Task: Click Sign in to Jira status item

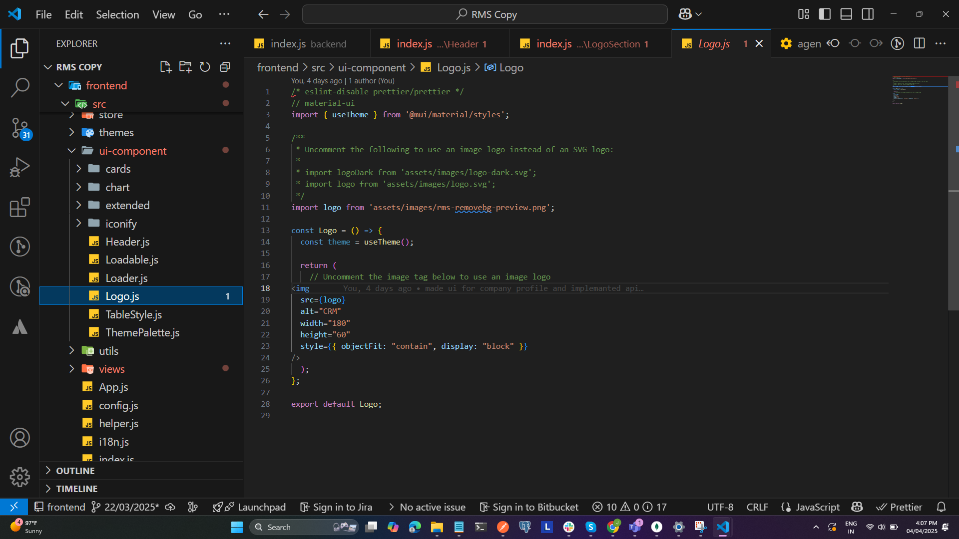Action: 336,507
